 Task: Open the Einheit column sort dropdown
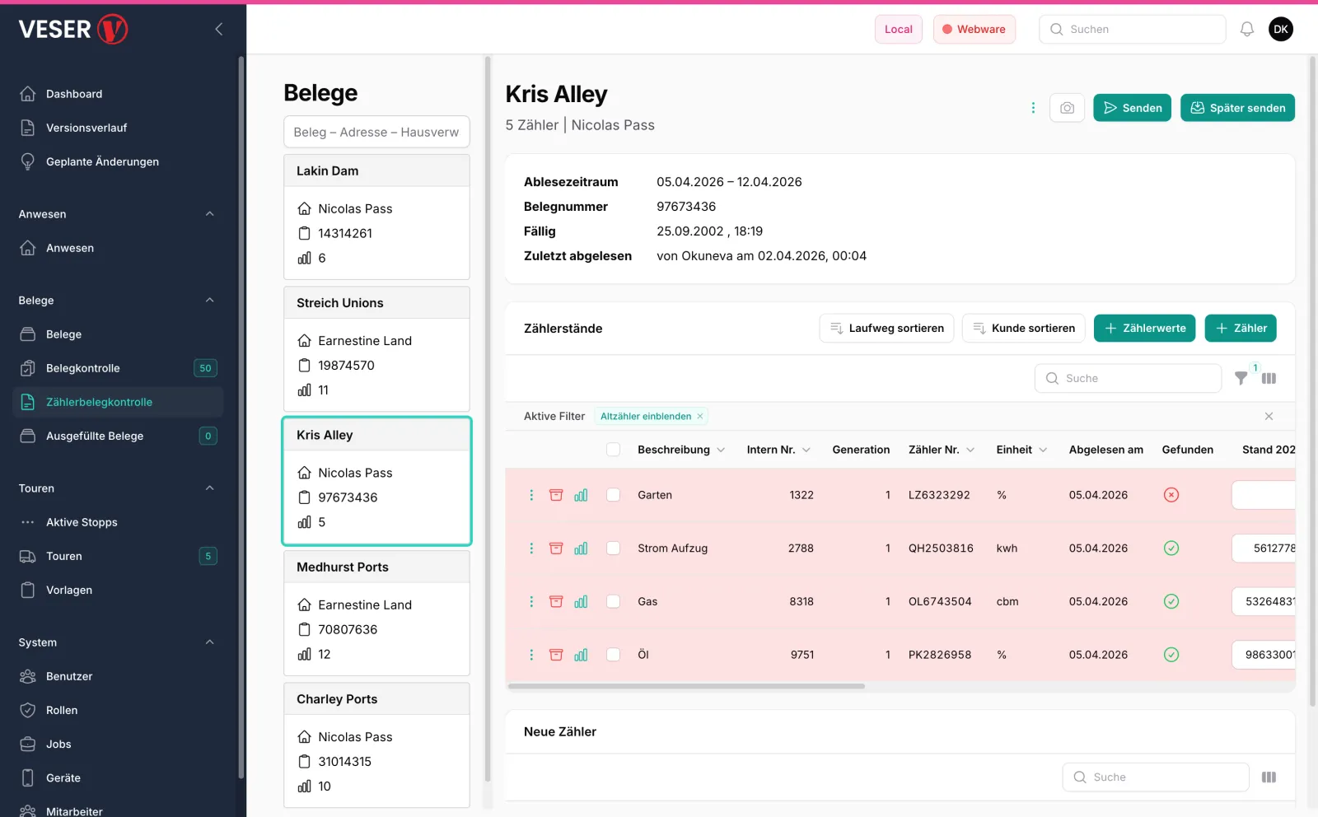[x=1044, y=450]
